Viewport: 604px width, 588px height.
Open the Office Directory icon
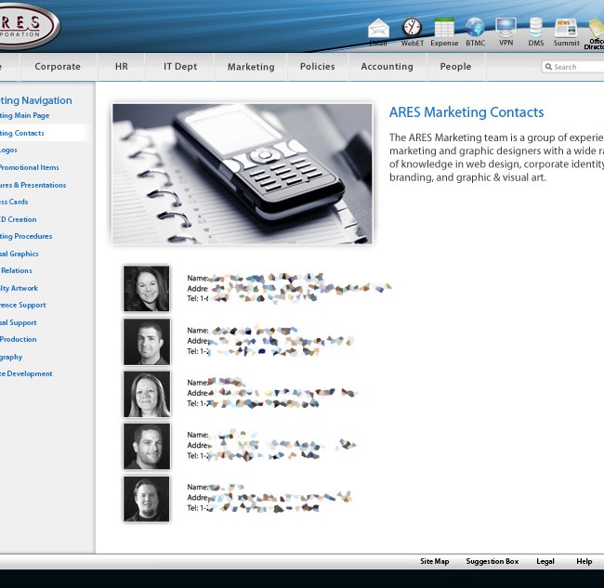(596, 29)
